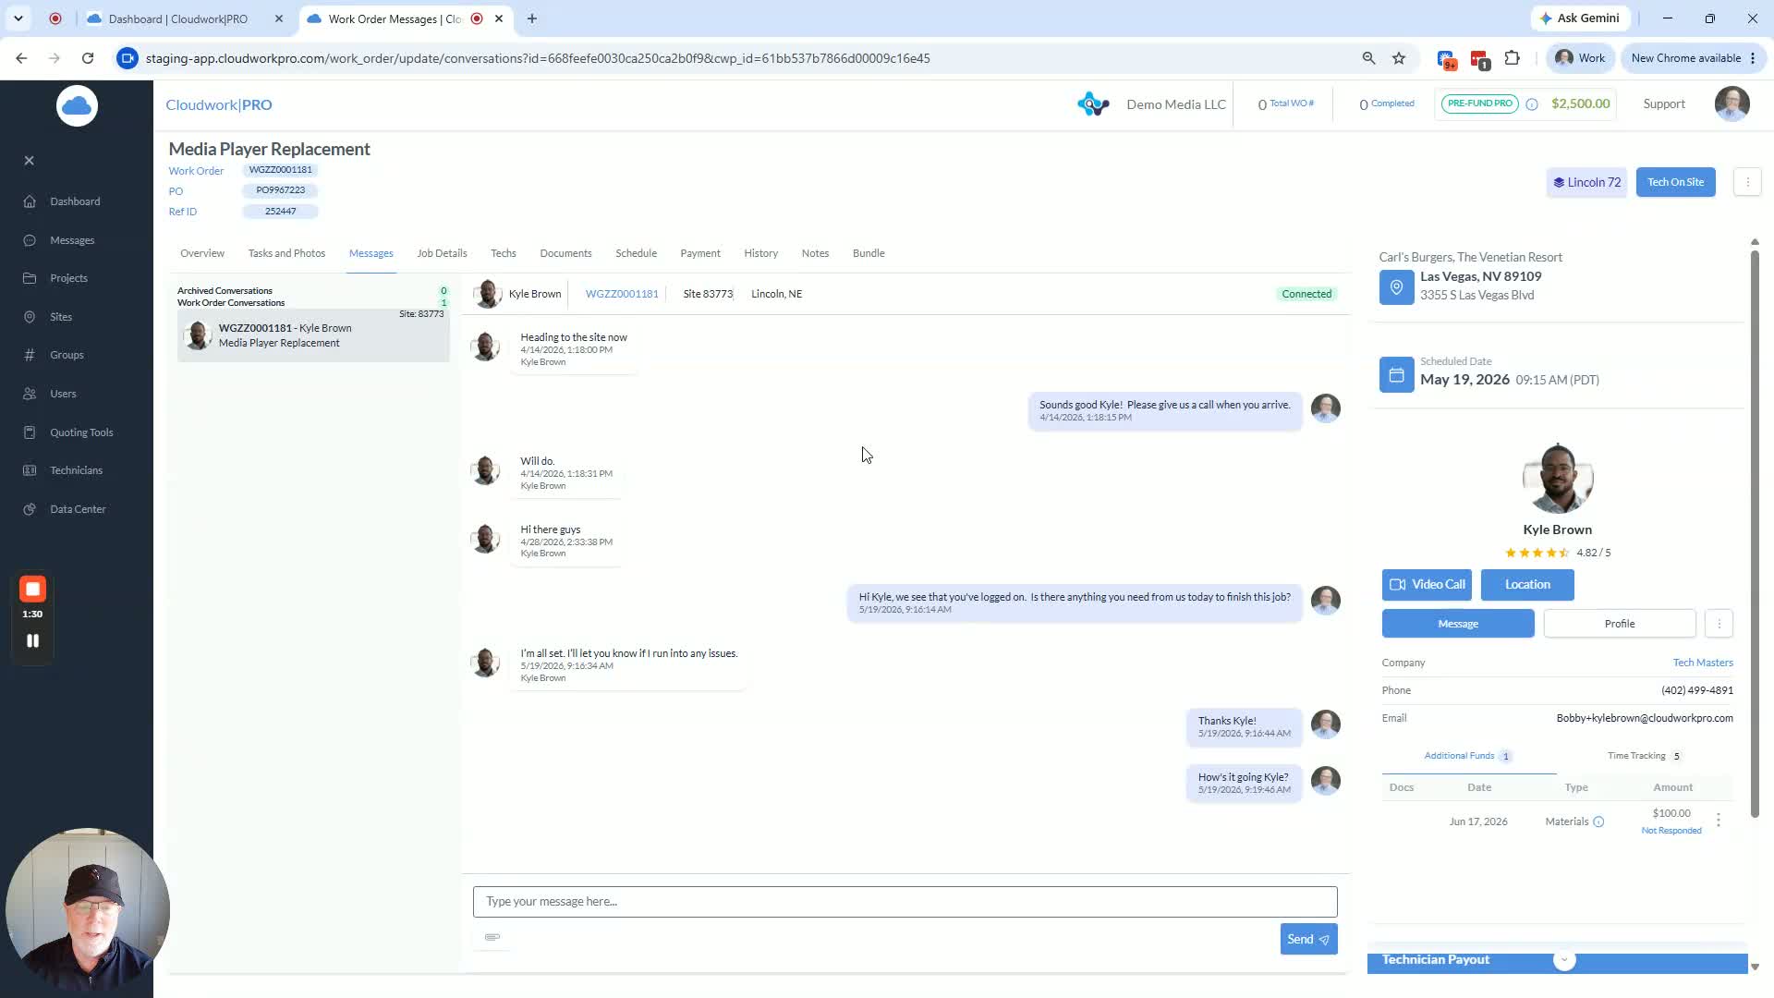Click the Ask Gemini button
1774x998 pixels.
[x=1580, y=18]
